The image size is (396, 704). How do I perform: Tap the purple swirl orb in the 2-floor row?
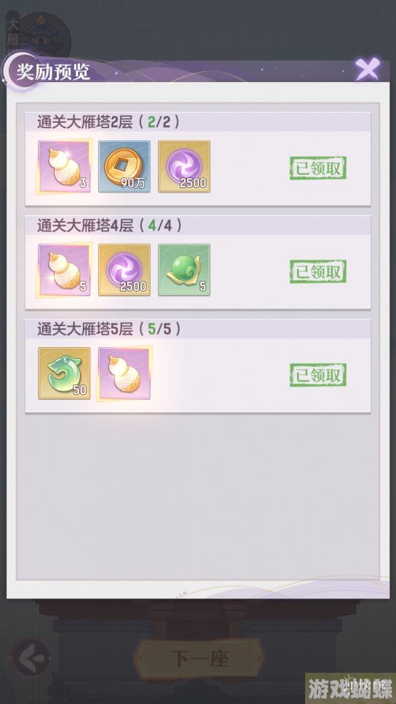pos(184,167)
